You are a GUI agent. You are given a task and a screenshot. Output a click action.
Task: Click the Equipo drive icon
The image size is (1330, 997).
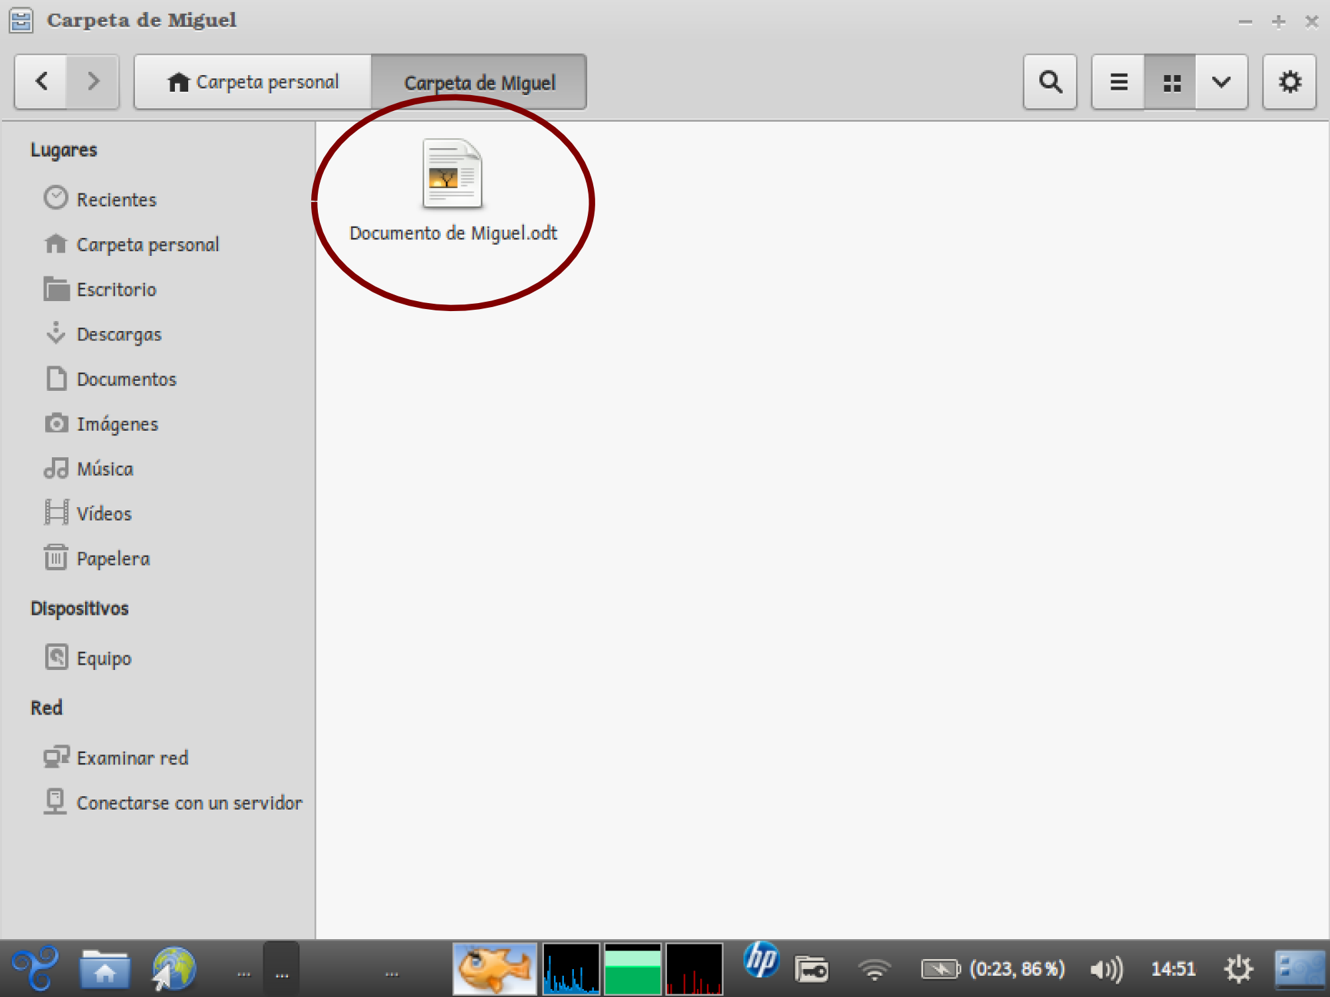coord(57,657)
